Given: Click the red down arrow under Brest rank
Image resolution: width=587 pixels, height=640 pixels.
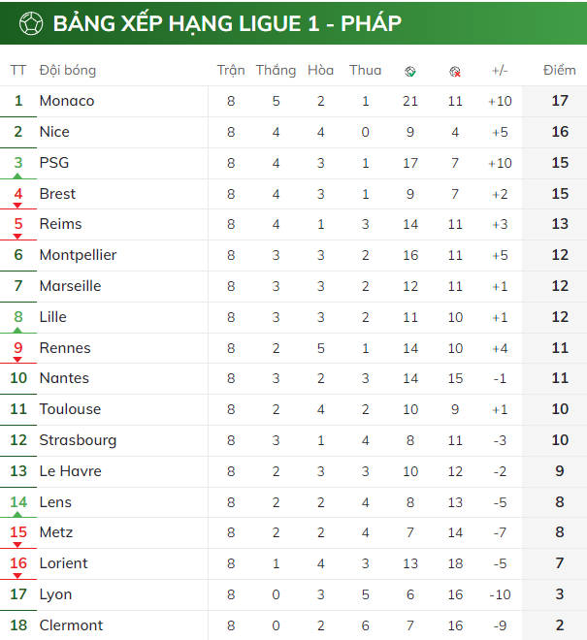Looking at the screenshot, I should click(x=17, y=206).
